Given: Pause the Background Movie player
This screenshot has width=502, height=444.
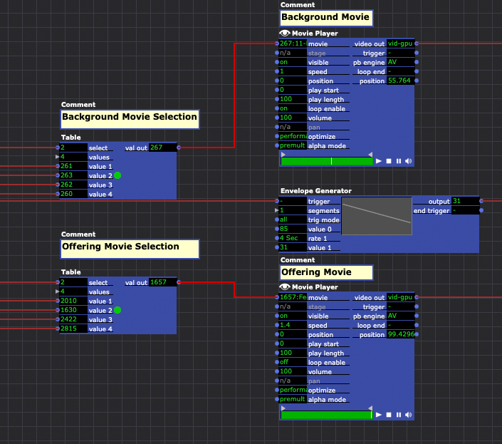Looking at the screenshot, I should pos(398,162).
